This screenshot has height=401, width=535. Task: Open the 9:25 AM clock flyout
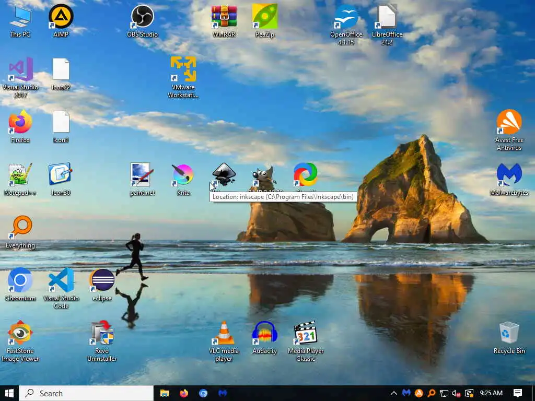click(491, 393)
